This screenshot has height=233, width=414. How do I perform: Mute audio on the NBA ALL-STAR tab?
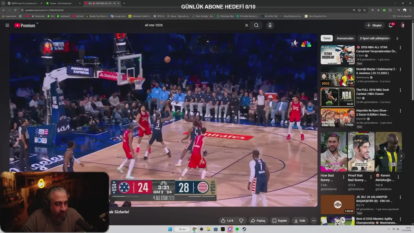[x=114, y=3]
